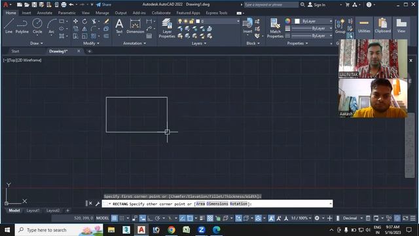Insert a Table from Annotation panel
The width and height of the screenshot is (419, 236).
[x=149, y=36]
